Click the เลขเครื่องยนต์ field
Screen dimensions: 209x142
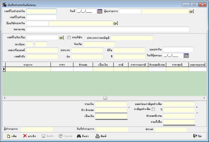pyautogui.click(x=42, y=50)
